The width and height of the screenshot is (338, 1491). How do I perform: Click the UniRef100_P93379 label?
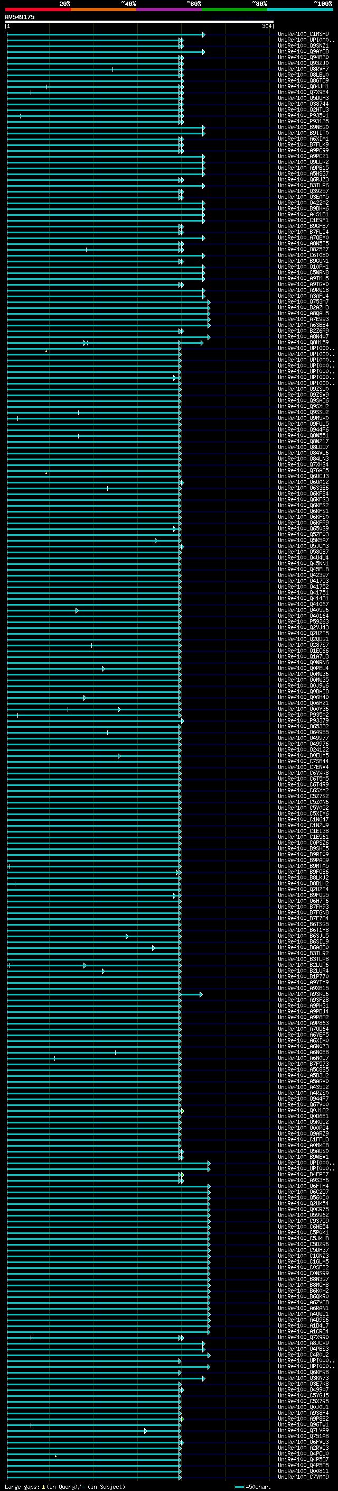click(x=303, y=720)
